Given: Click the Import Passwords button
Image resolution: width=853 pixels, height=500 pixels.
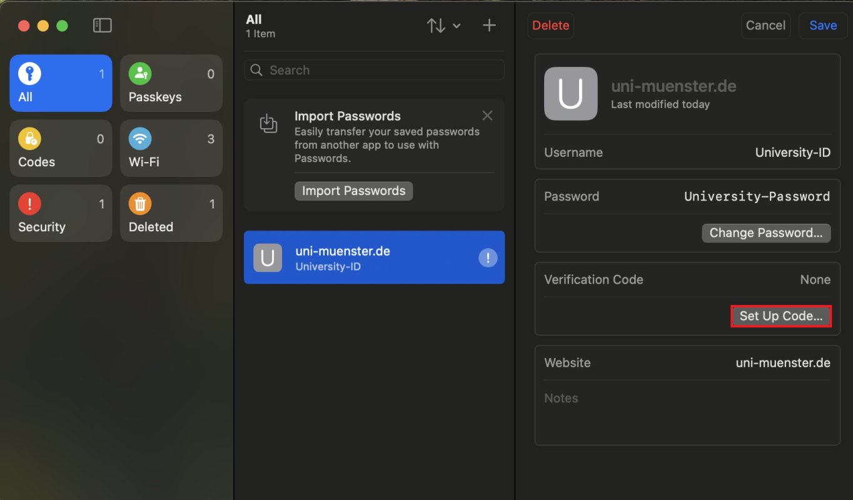Looking at the screenshot, I should [353, 191].
